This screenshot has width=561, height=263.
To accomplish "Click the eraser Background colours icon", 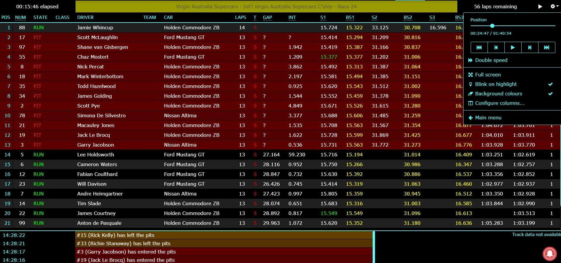I will [x=470, y=94].
